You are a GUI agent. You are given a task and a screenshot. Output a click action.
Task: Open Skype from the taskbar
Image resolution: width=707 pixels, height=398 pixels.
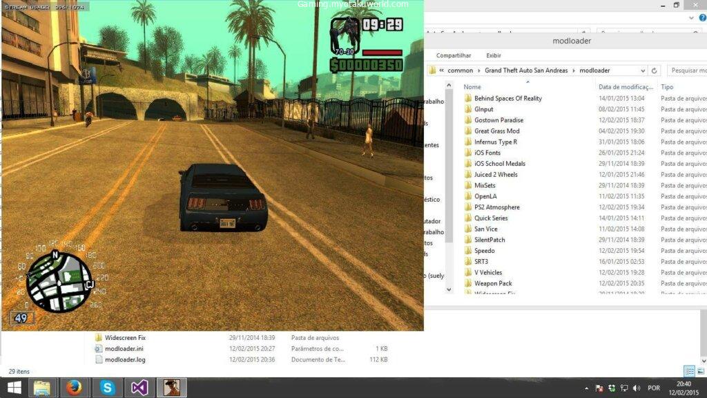(107, 388)
